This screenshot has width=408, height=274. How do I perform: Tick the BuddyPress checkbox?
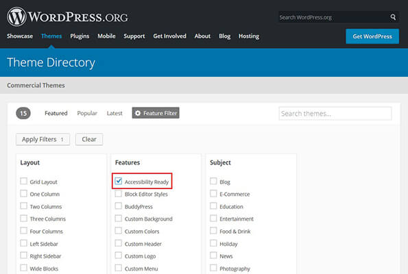(119, 206)
